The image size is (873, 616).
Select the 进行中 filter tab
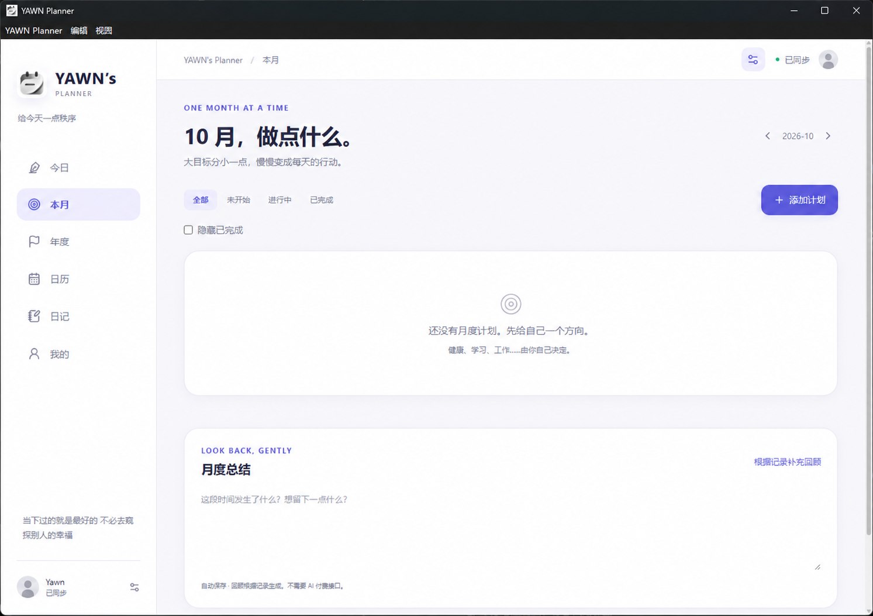coord(280,200)
